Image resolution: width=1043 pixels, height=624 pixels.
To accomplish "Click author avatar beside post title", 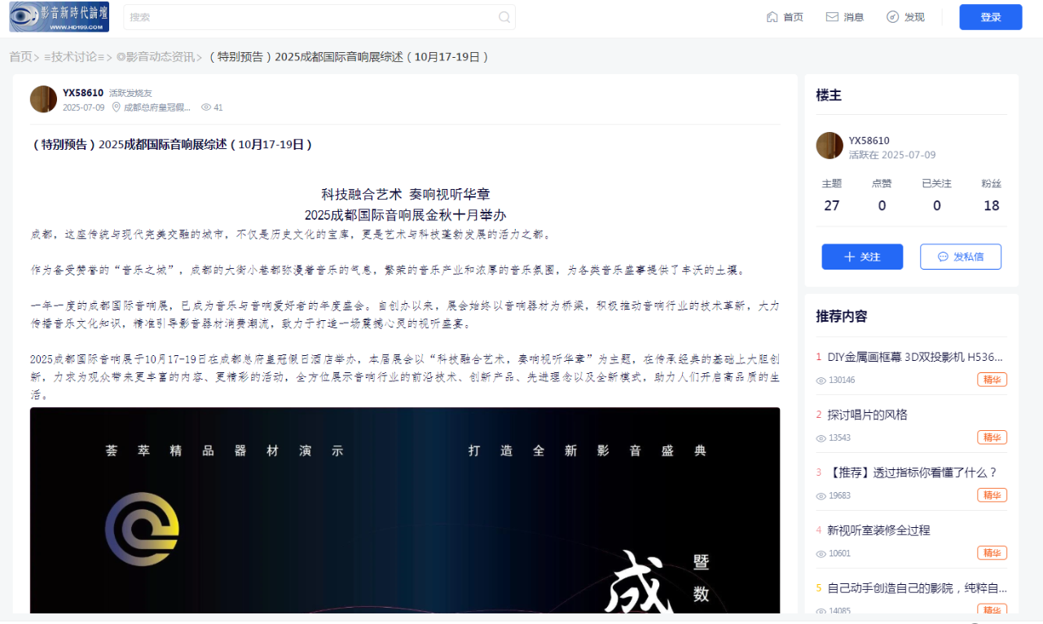I will (43, 99).
